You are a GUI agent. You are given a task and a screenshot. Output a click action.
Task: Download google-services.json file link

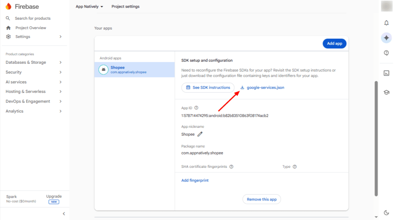(265, 88)
